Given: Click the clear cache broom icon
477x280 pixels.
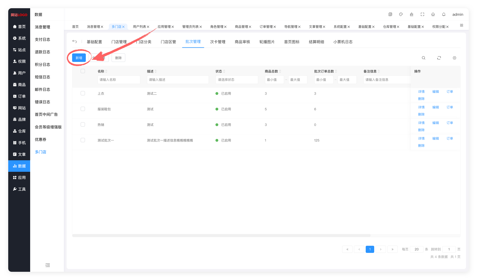Looking at the screenshot, I should [411, 15].
